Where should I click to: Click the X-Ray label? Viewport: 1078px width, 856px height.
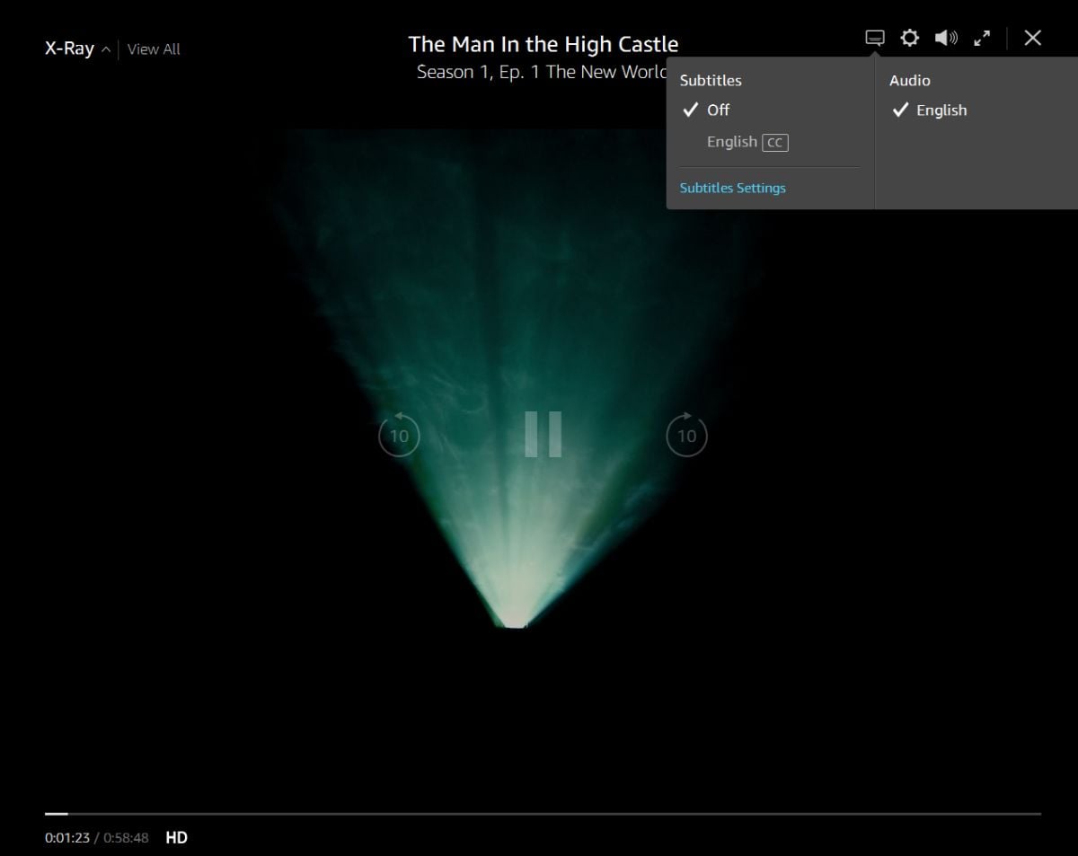click(x=69, y=49)
